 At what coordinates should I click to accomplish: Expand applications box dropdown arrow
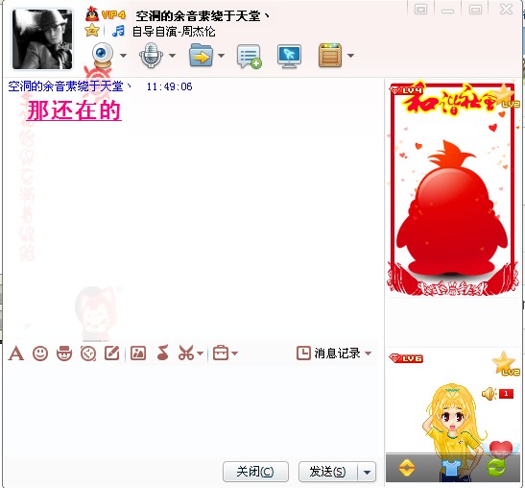click(350, 56)
